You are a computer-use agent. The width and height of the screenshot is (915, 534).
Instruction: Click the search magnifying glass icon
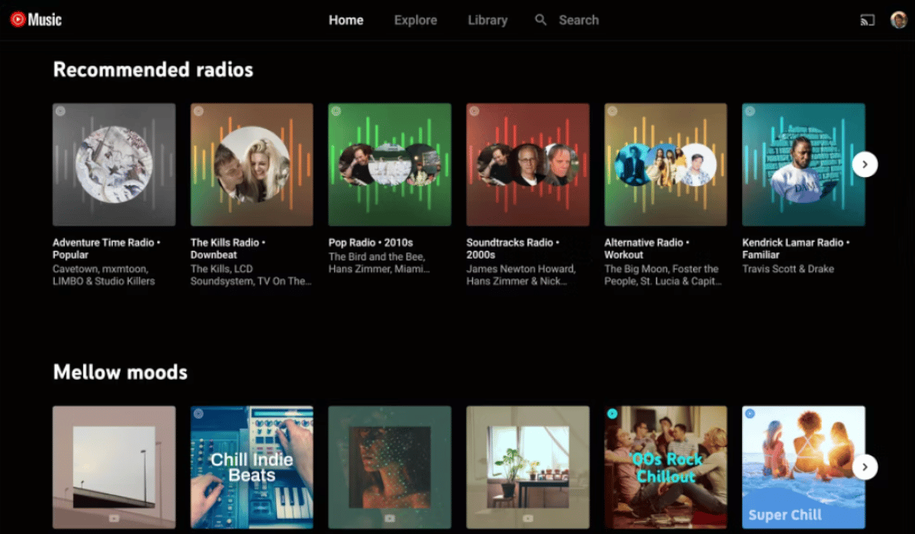[x=541, y=21]
